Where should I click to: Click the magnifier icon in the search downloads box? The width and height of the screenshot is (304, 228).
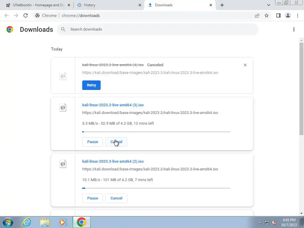point(63,29)
